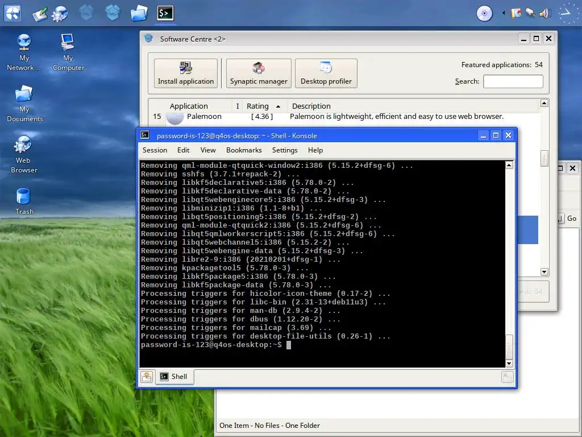Click the CD disc icon in the panel

pos(484,14)
